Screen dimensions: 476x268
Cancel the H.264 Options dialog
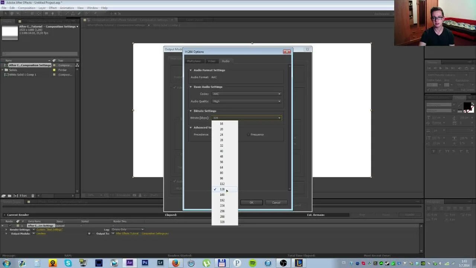point(276,202)
